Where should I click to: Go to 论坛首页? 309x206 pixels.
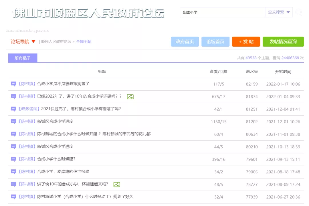(215, 42)
